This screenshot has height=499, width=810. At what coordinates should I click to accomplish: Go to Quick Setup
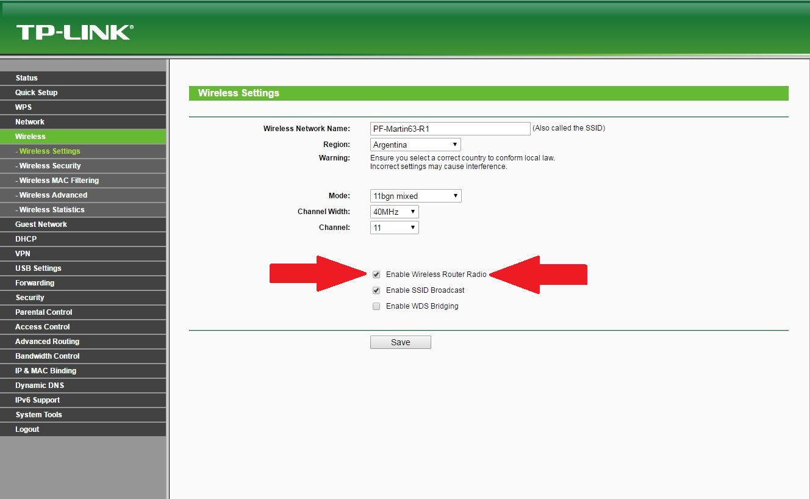coord(83,93)
